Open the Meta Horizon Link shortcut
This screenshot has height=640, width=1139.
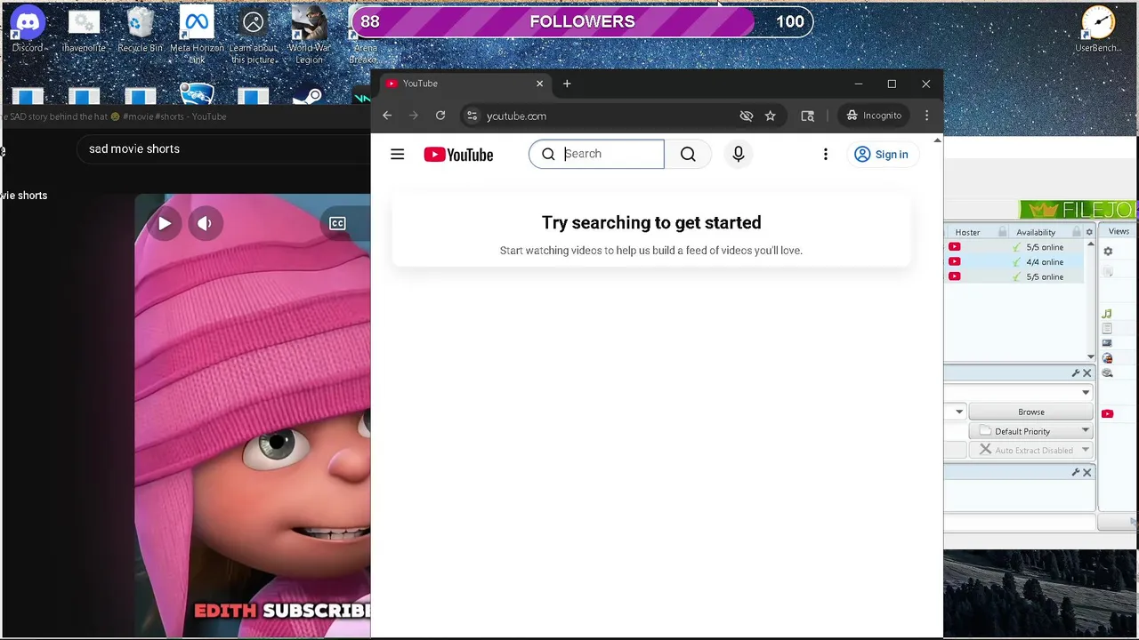pyautogui.click(x=197, y=34)
